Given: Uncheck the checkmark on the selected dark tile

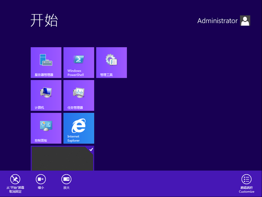Looking at the screenshot, I should (x=91, y=149).
